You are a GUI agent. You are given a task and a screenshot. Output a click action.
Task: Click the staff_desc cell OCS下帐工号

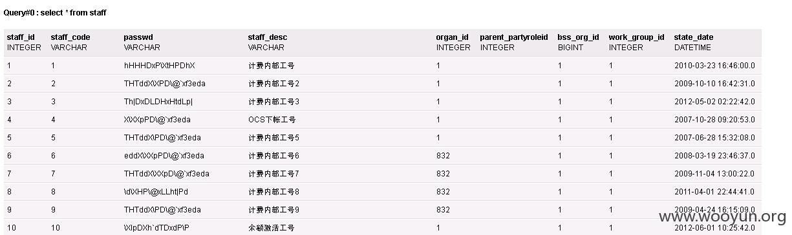(x=272, y=120)
